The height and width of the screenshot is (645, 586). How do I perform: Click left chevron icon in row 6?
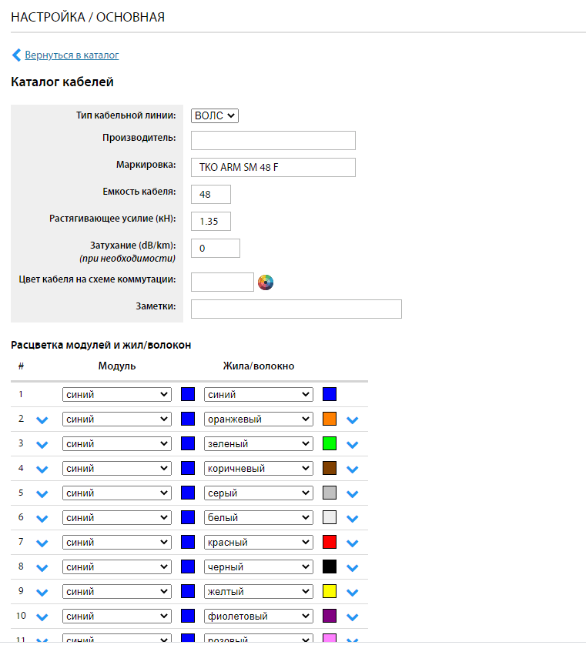click(42, 519)
